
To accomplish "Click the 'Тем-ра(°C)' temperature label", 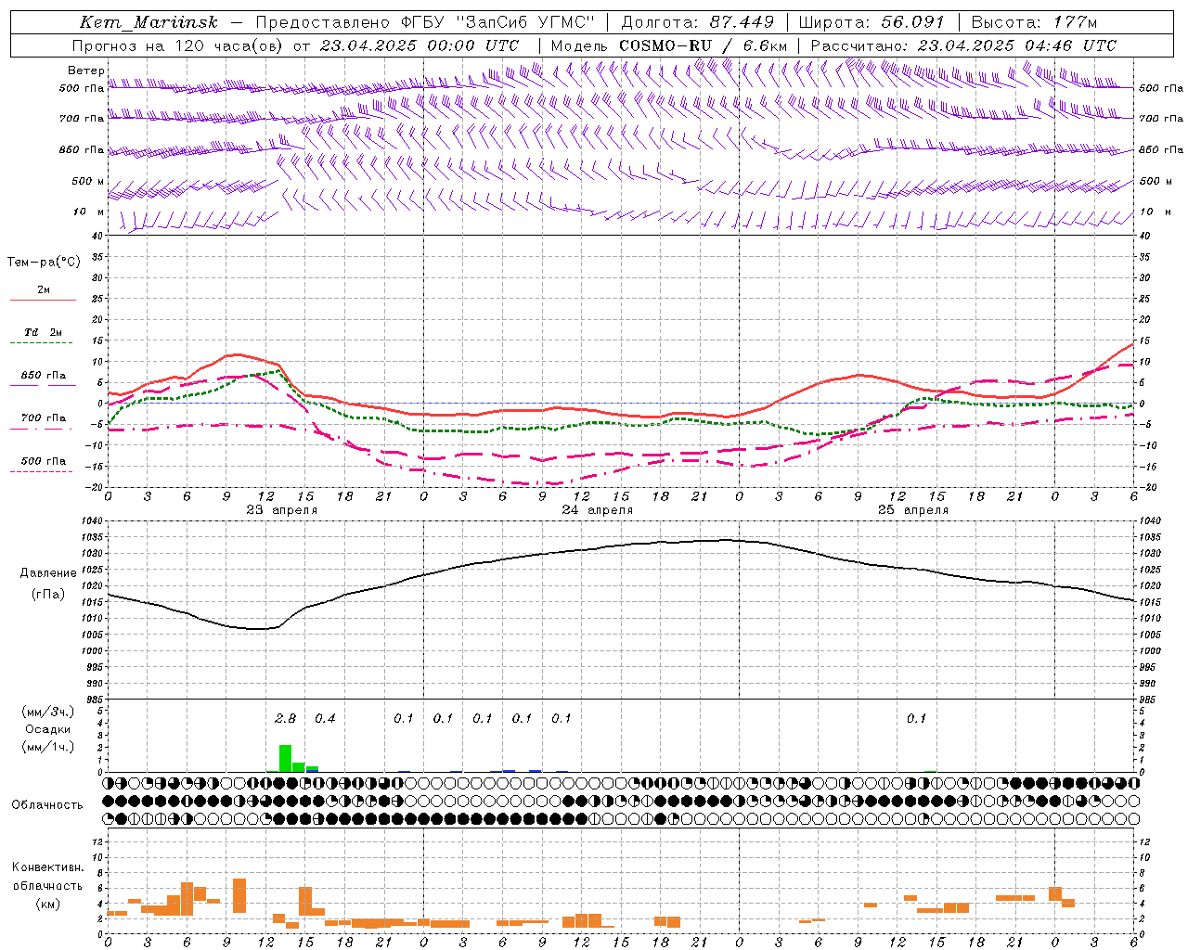I will [44, 263].
